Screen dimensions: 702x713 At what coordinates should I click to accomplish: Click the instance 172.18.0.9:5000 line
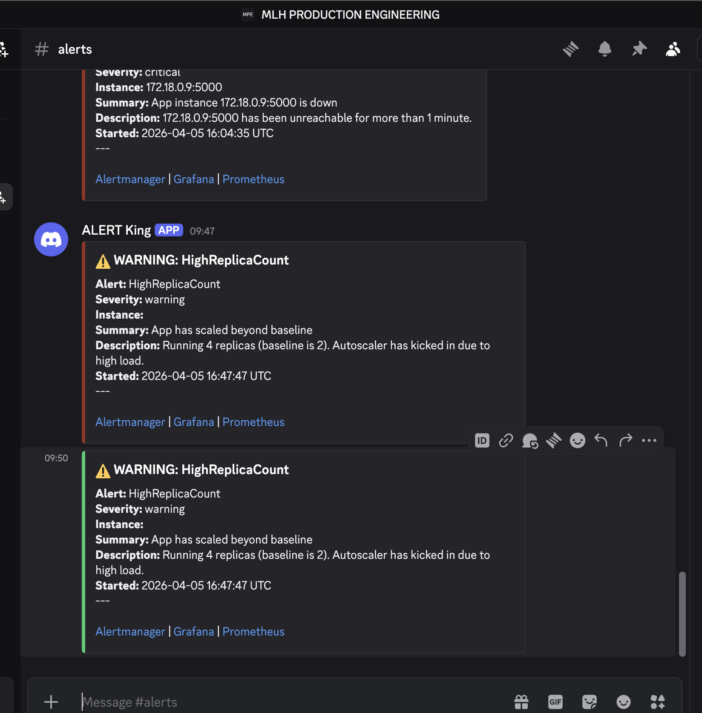(x=158, y=87)
